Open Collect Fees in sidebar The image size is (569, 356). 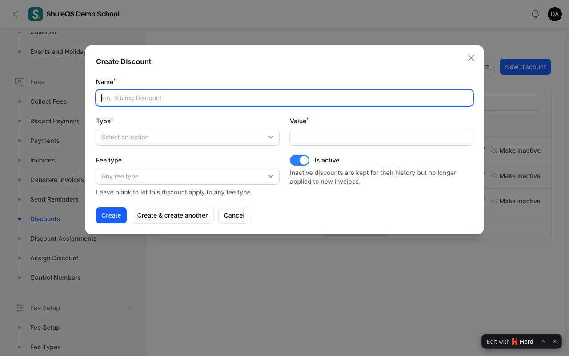click(48, 101)
